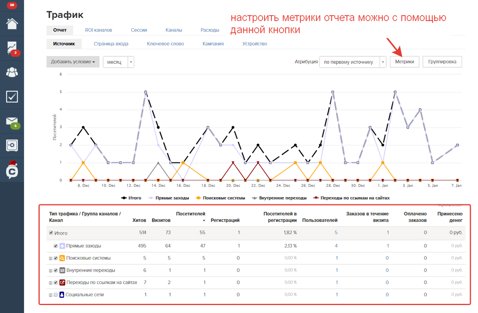The image size is (478, 313).
Task: Click the chat logo with Santa hat
Action: [12, 170]
